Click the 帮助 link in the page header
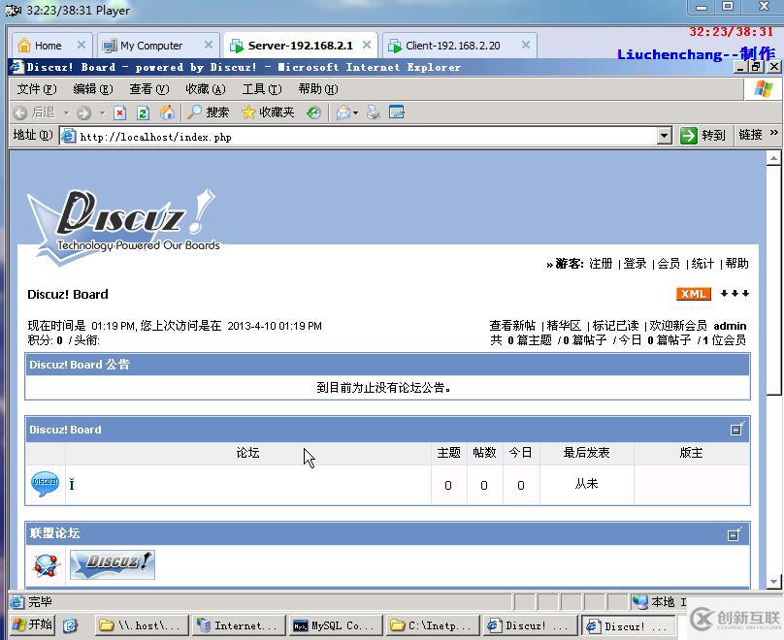Viewport: 784px width, 640px height. click(737, 264)
